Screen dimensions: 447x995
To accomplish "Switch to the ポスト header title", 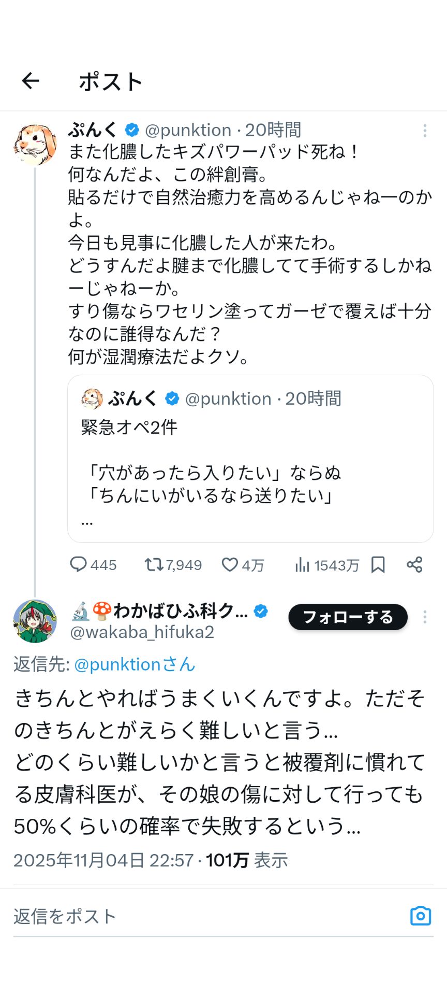I will coord(112,80).
